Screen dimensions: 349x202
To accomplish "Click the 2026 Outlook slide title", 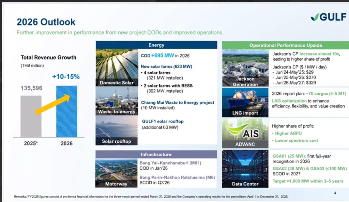I will coord(46,22).
